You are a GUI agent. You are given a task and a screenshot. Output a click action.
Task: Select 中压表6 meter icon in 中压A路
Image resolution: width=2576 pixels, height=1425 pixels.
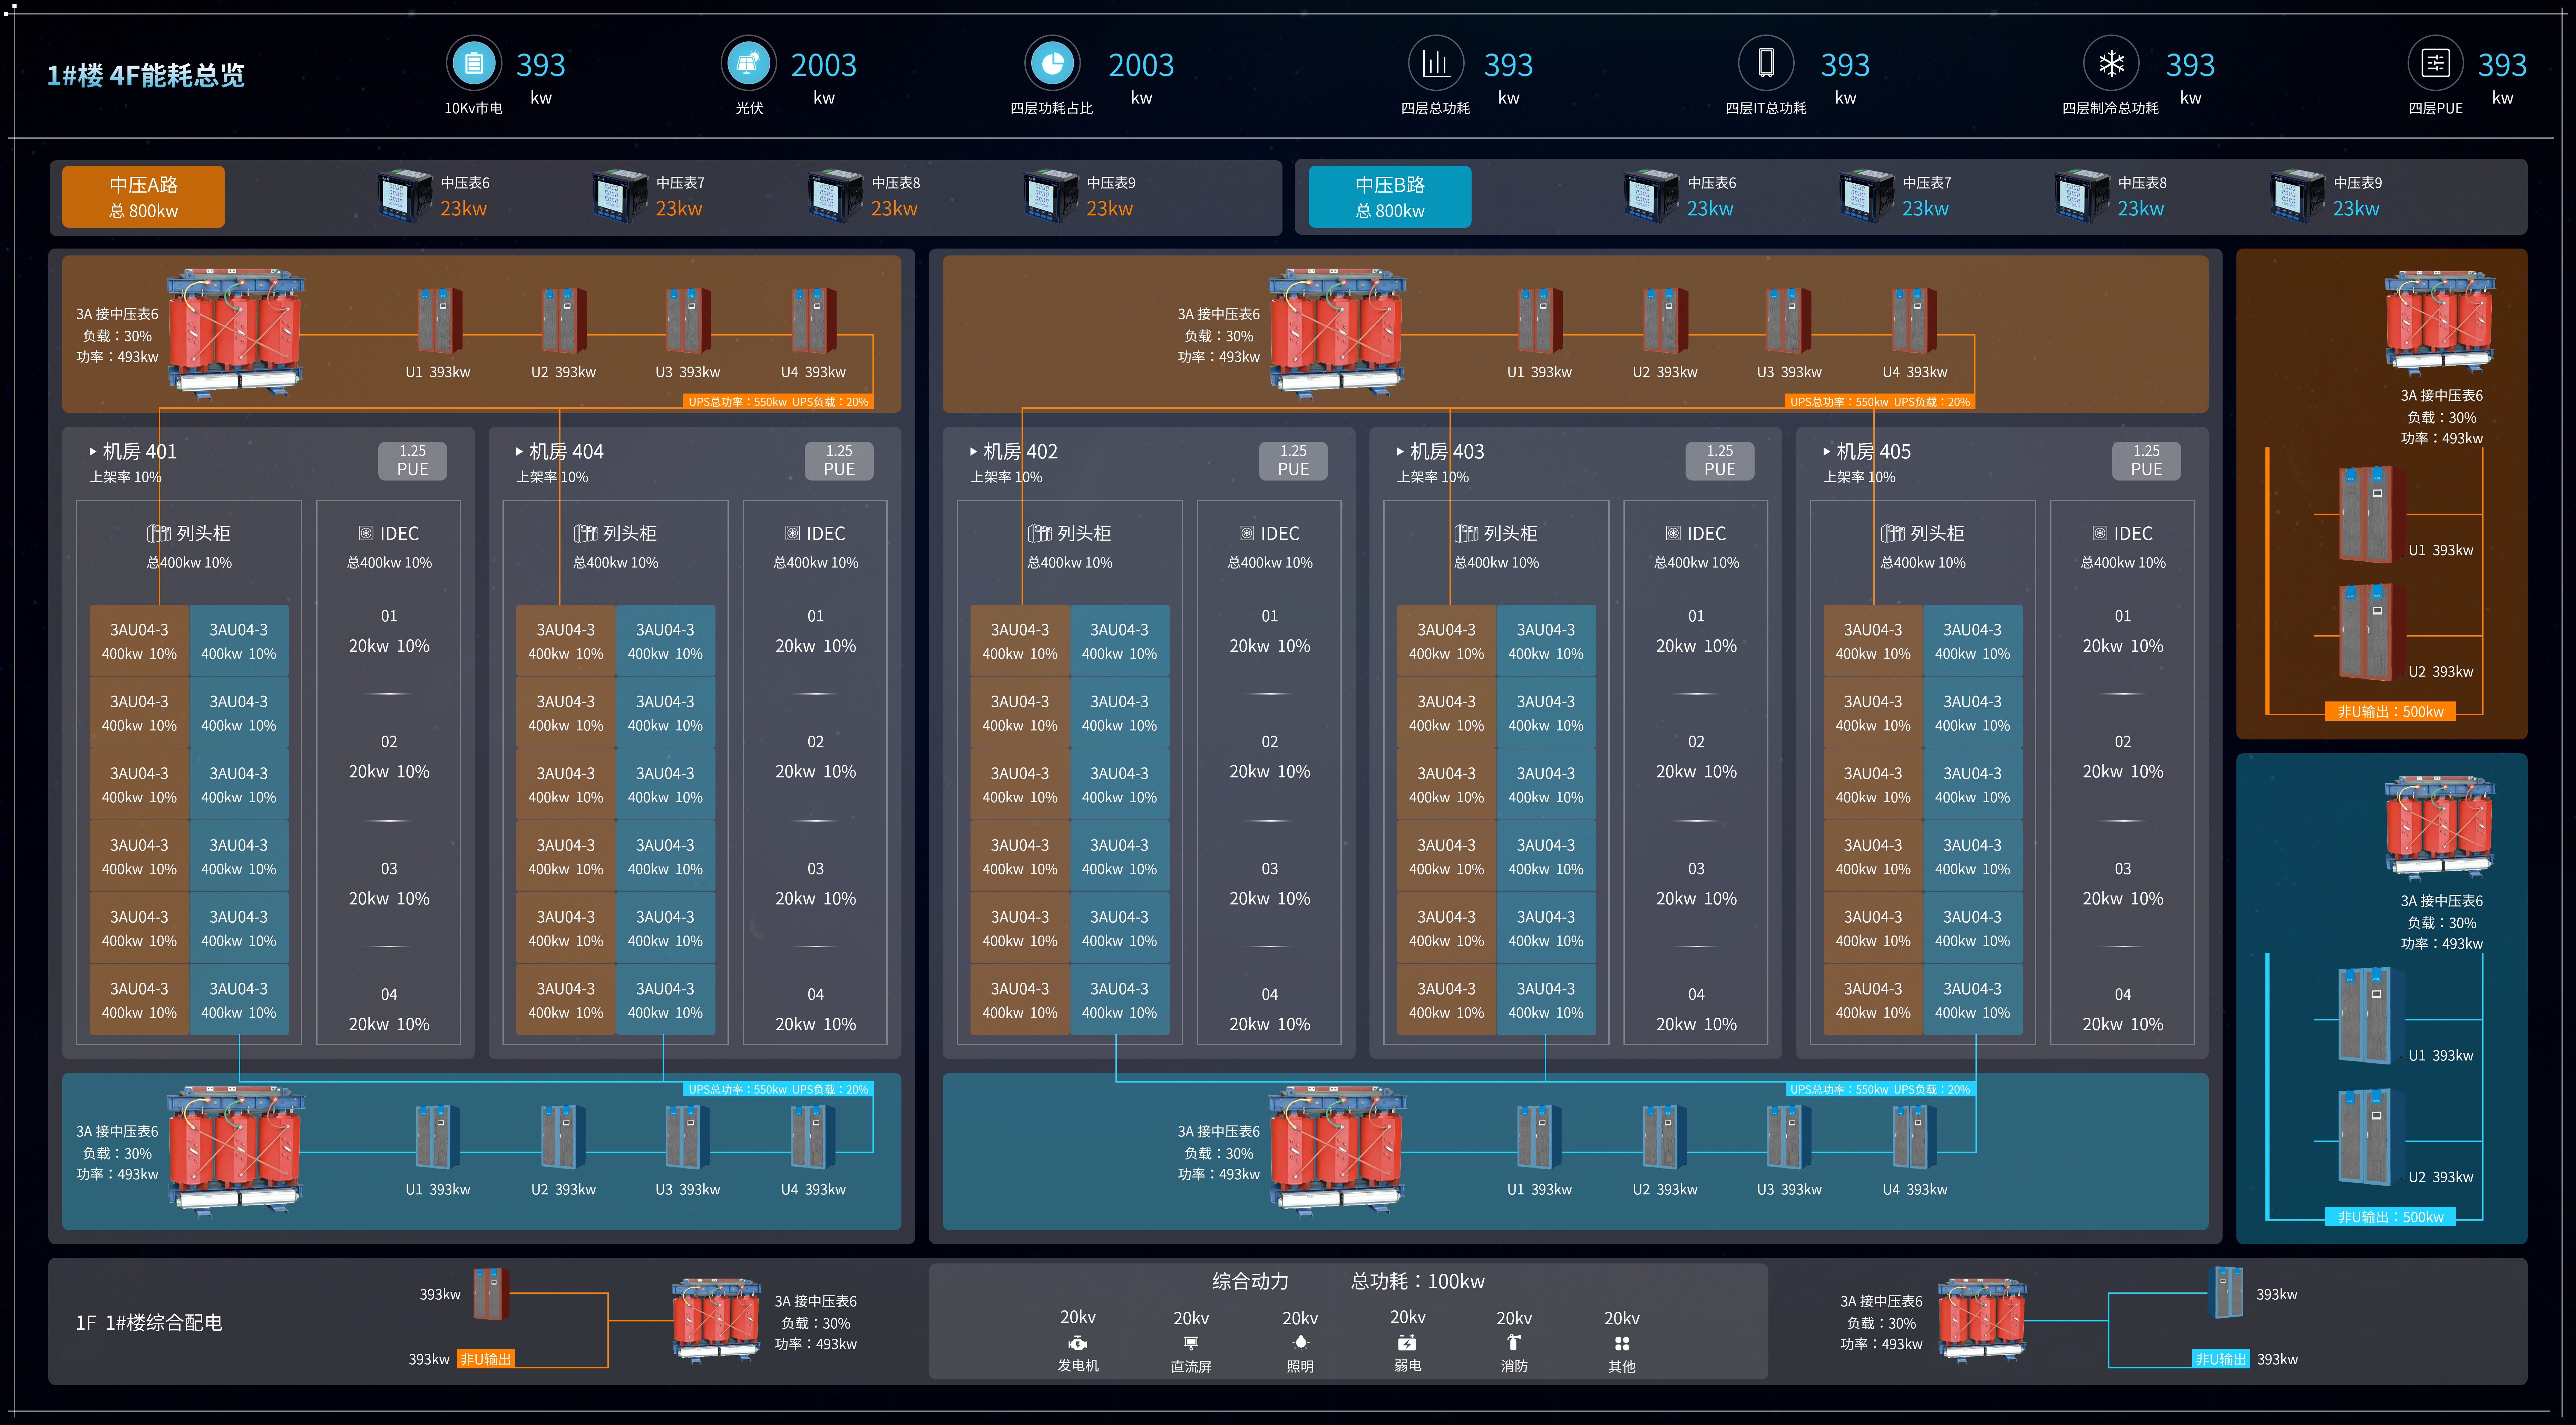tap(404, 196)
